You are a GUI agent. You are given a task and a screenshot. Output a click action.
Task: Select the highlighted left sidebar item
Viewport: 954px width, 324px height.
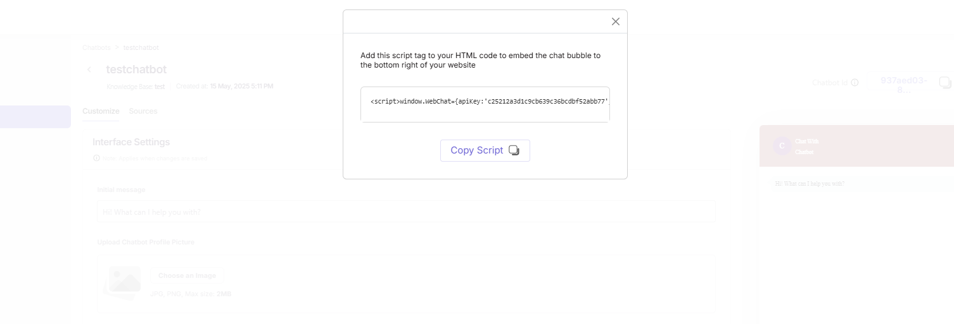[35, 117]
